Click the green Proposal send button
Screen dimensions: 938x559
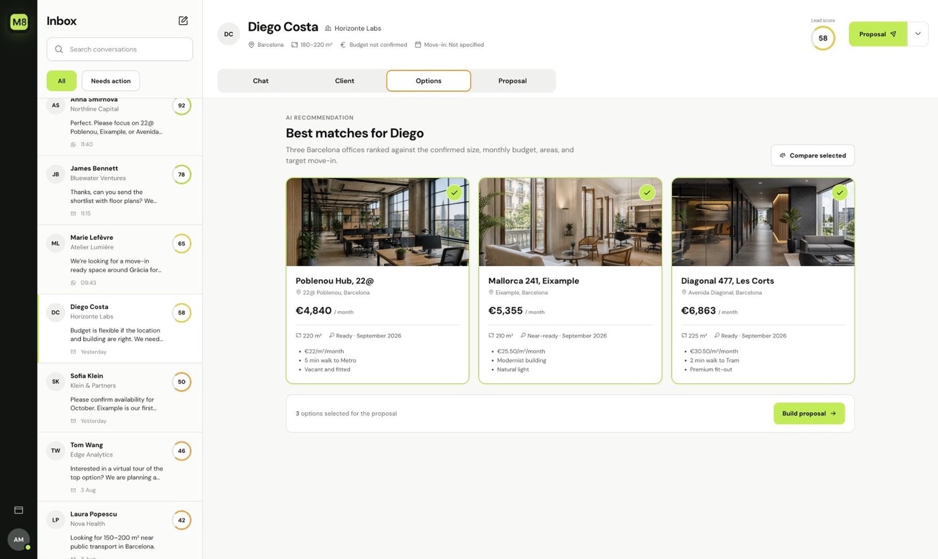coord(878,34)
